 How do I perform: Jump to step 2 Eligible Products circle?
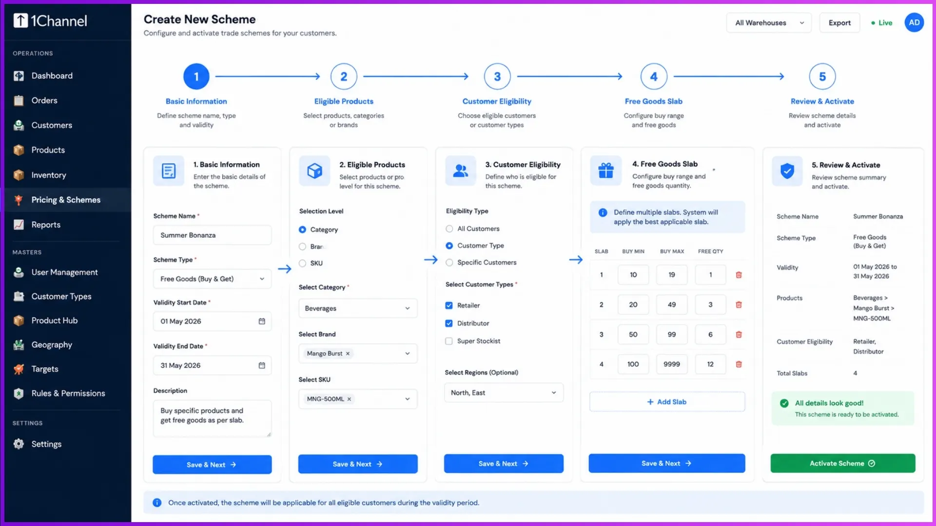tap(344, 76)
